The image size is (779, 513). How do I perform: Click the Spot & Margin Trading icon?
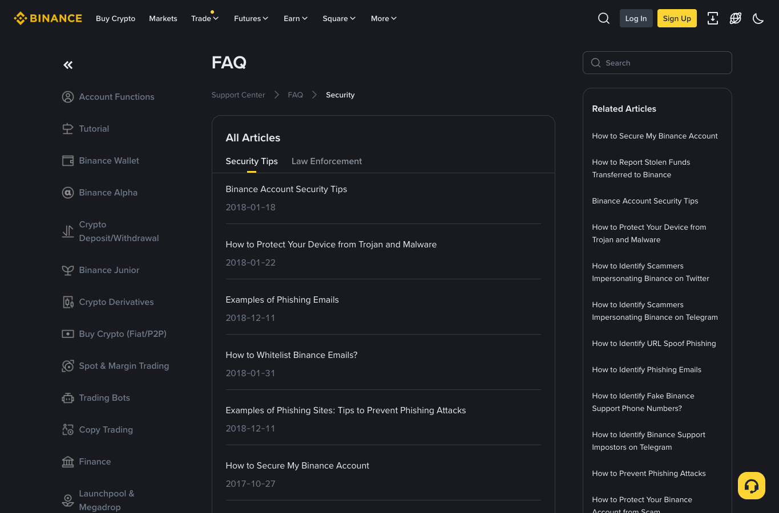pos(68,366)
